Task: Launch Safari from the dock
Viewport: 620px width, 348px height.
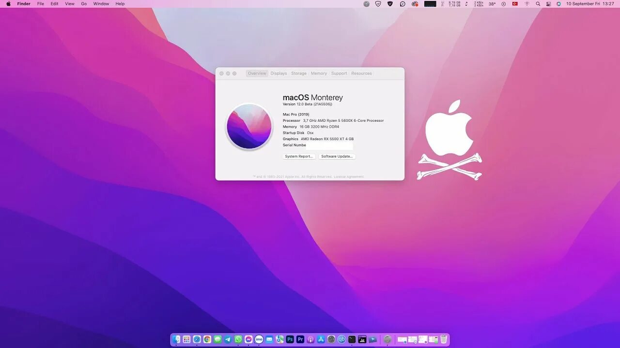Action: click(x=197, y=339)
